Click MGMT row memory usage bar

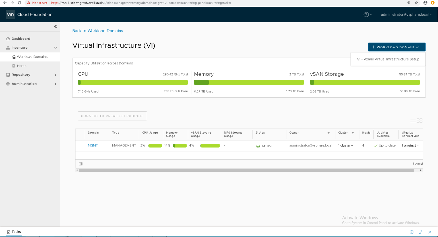(180, 146)
